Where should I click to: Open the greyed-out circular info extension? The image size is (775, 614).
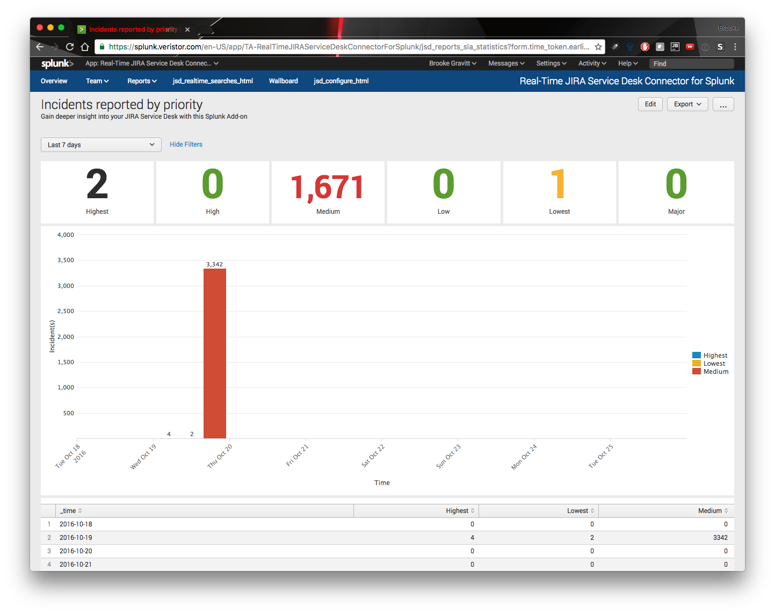click(705, 47)
